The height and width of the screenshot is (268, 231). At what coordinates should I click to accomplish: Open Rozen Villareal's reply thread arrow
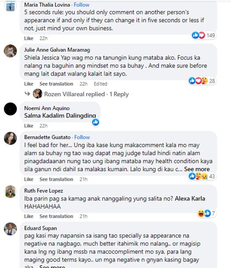[27, 94]
